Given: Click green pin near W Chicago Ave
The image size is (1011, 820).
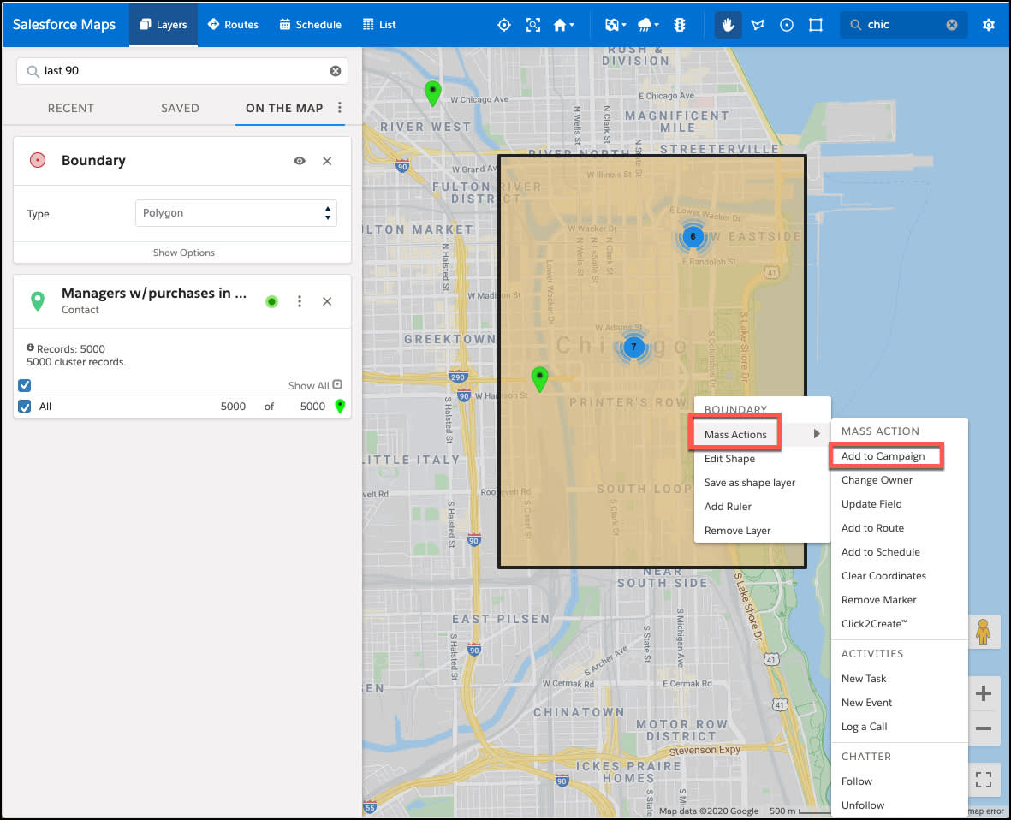Looking at the screenshot, I should tap(432, 93).
